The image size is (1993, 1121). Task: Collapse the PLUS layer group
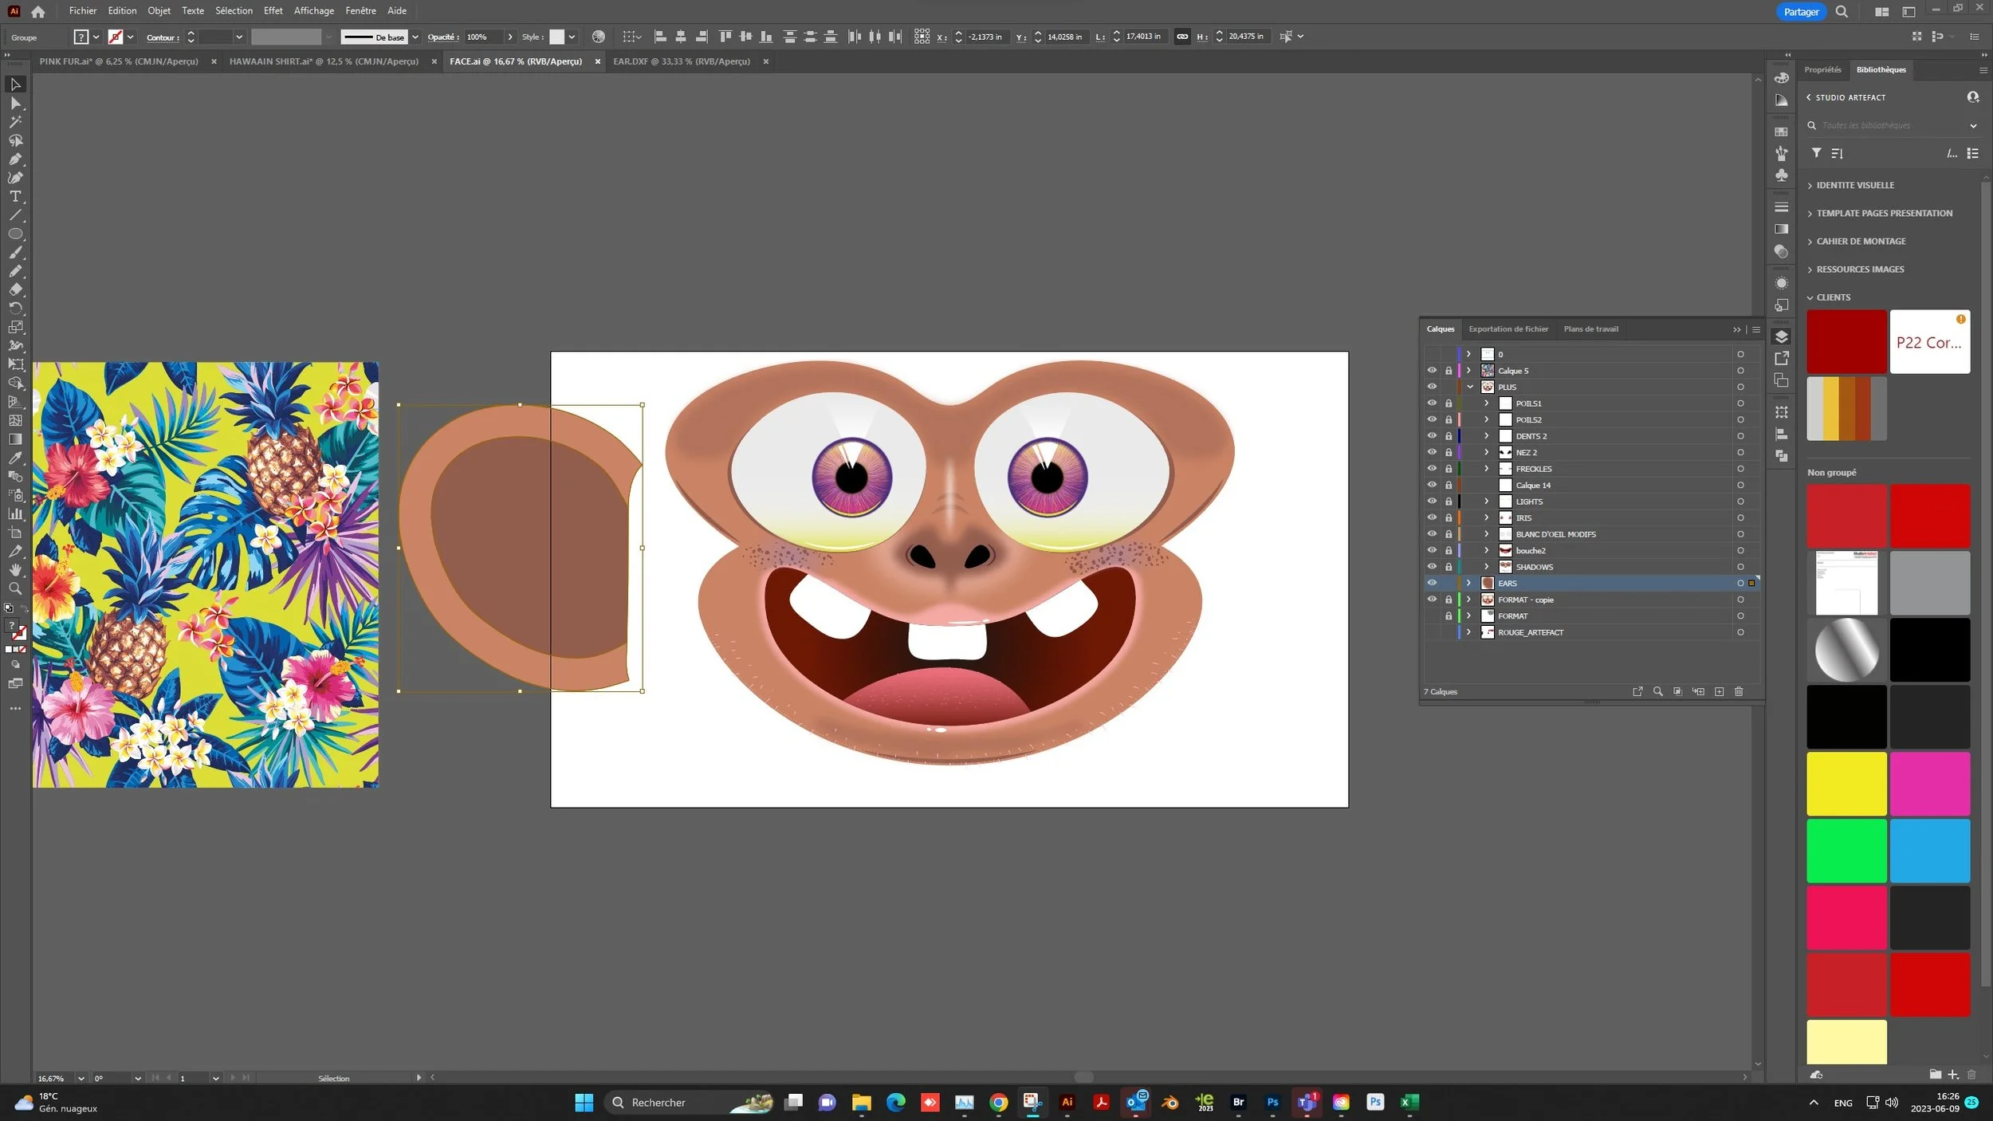pyautogui.click(x=1469, y=387)
